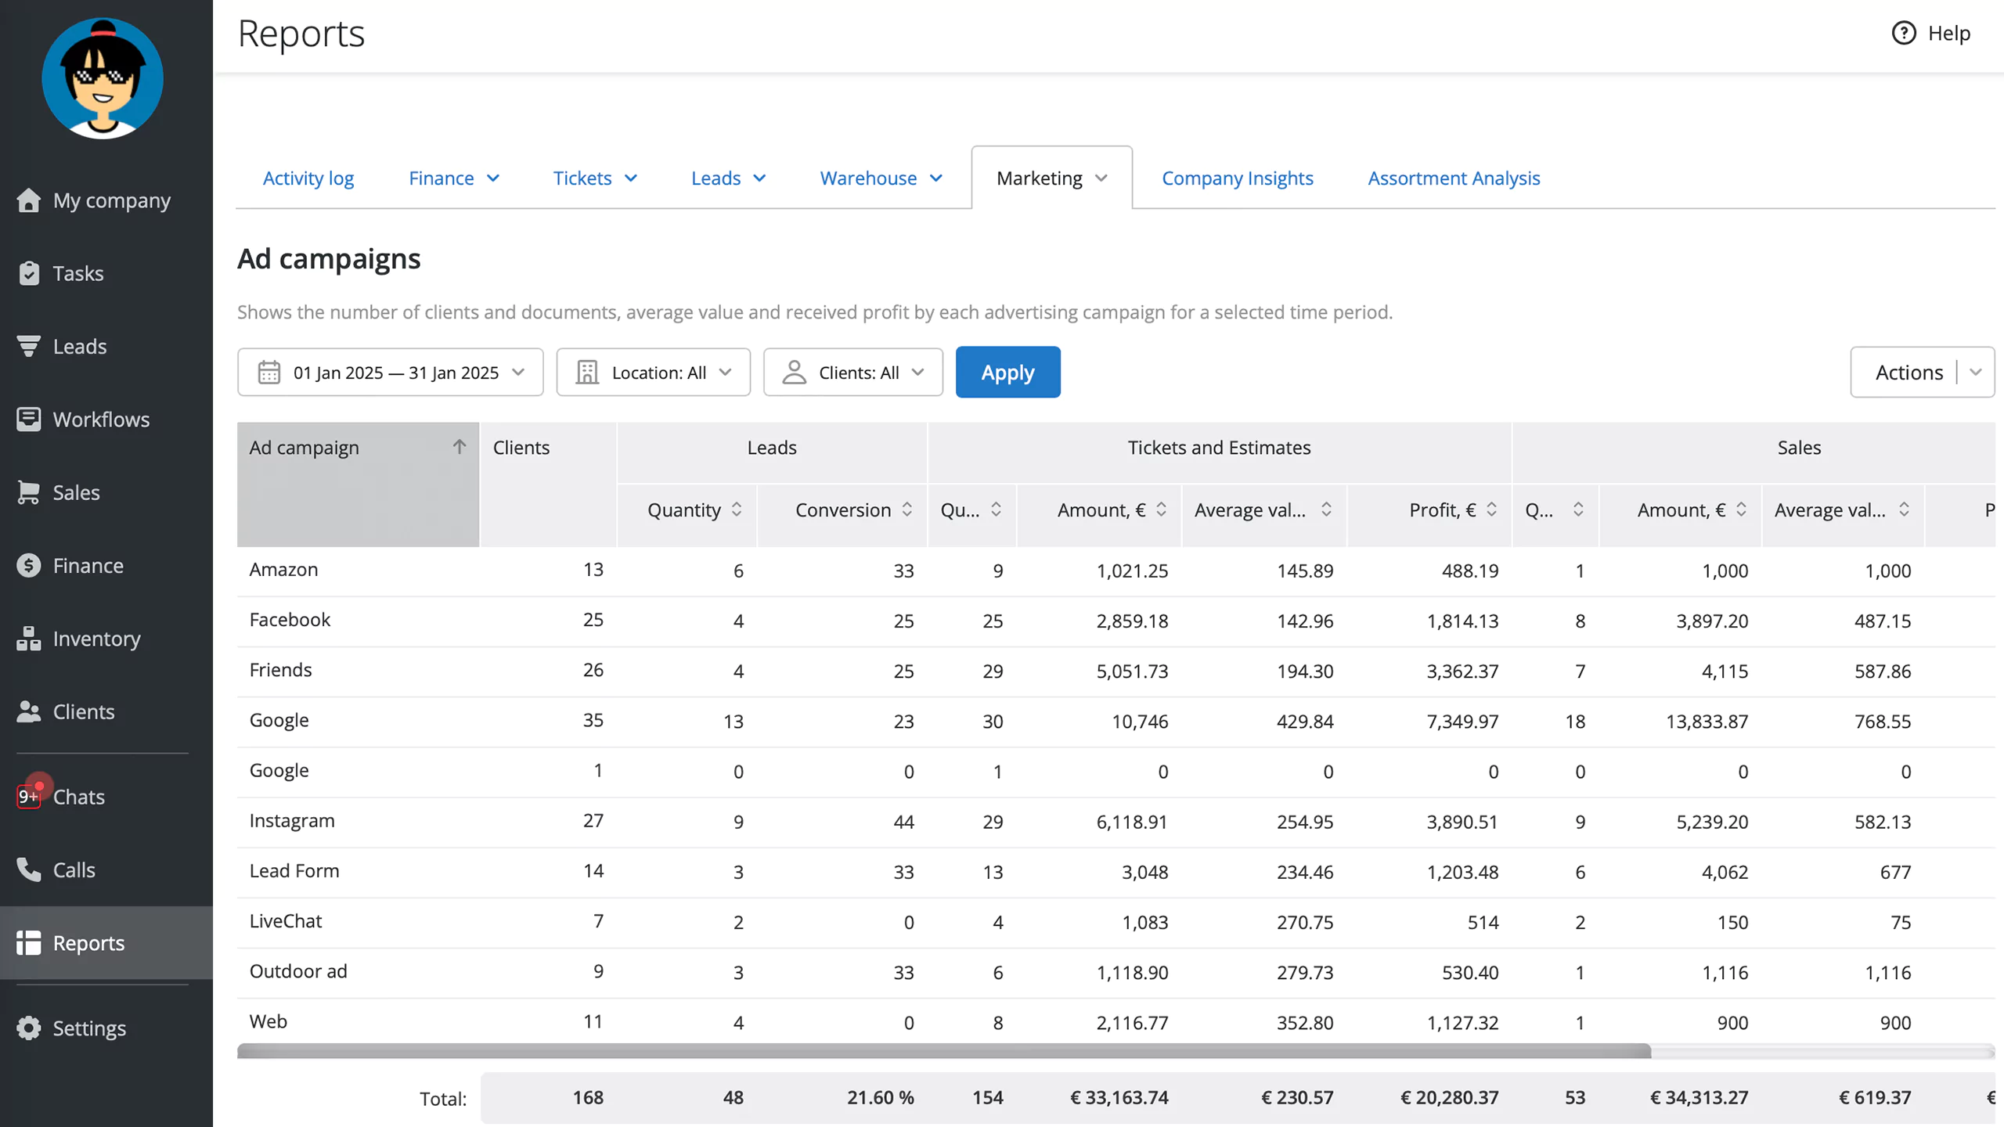
Task: Select the Clients filter dropdown
Action: (852, 372)
